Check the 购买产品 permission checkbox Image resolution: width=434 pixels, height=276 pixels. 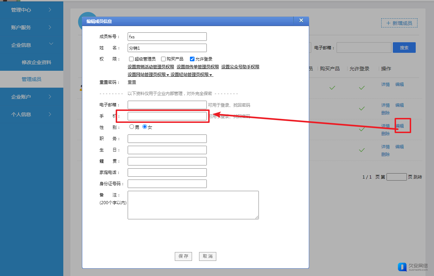[x=163, y=59]
